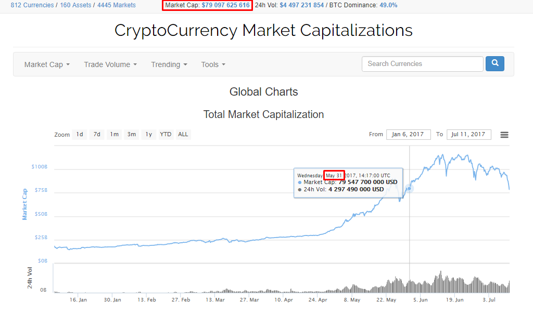Select the 1m zoom range
The width and height of the screenshot is (533, 314).
coord(115,134)
